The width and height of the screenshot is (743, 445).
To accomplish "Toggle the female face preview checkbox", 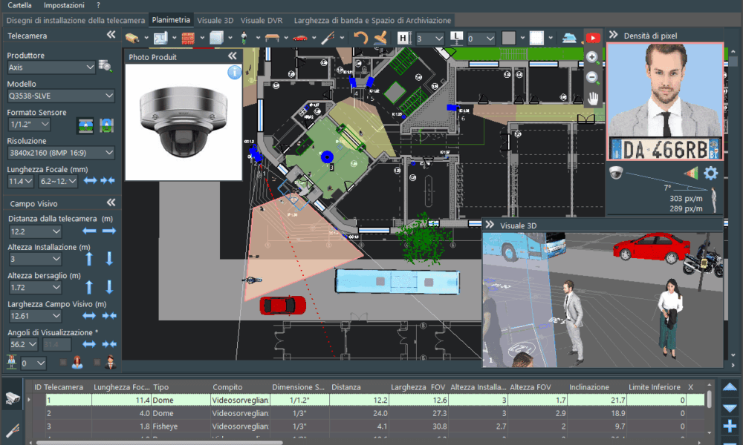I will click(63, 362).
